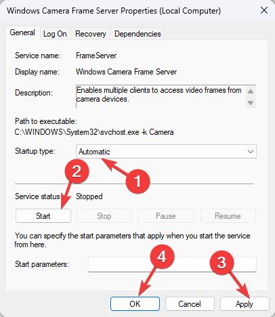This screenshot has width=275, height=317.
Task: Confirm the dialog with OK
Action: tap(135, 303)
